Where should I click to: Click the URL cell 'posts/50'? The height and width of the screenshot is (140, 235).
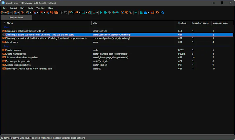click(x=97, y=69)
